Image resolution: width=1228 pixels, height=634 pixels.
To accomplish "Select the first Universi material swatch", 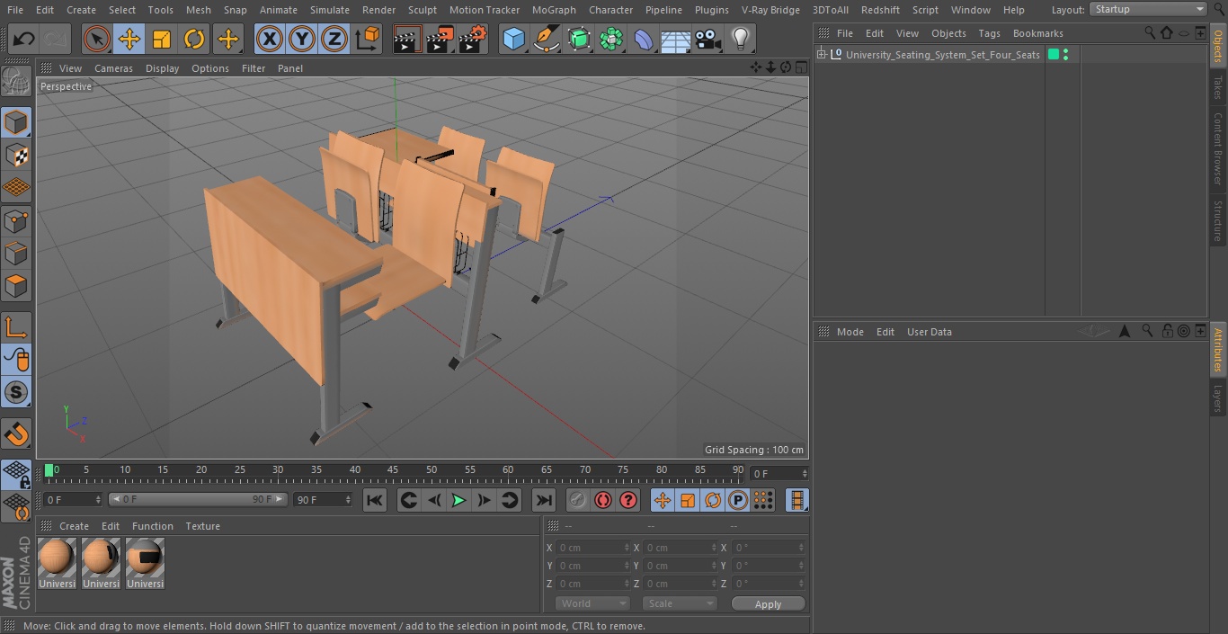I will (x=58, y=563).
